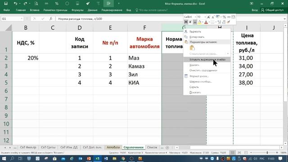This screenshot has height=162, width=288.
Task: Click the page layout view icon in status bar
Action: (x=239, y=153)
